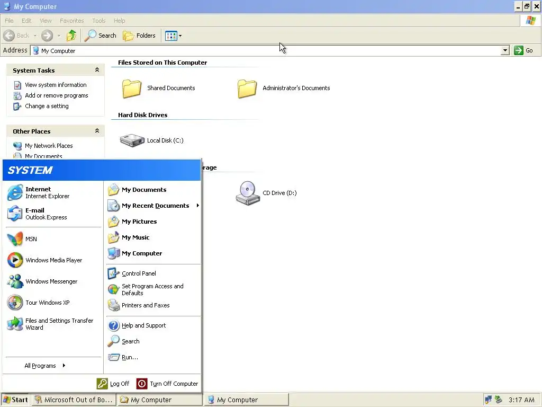Viewport: 542px width, 407px height.
Task: Click the Up folder toolbar icon
Action: point(71,36)
